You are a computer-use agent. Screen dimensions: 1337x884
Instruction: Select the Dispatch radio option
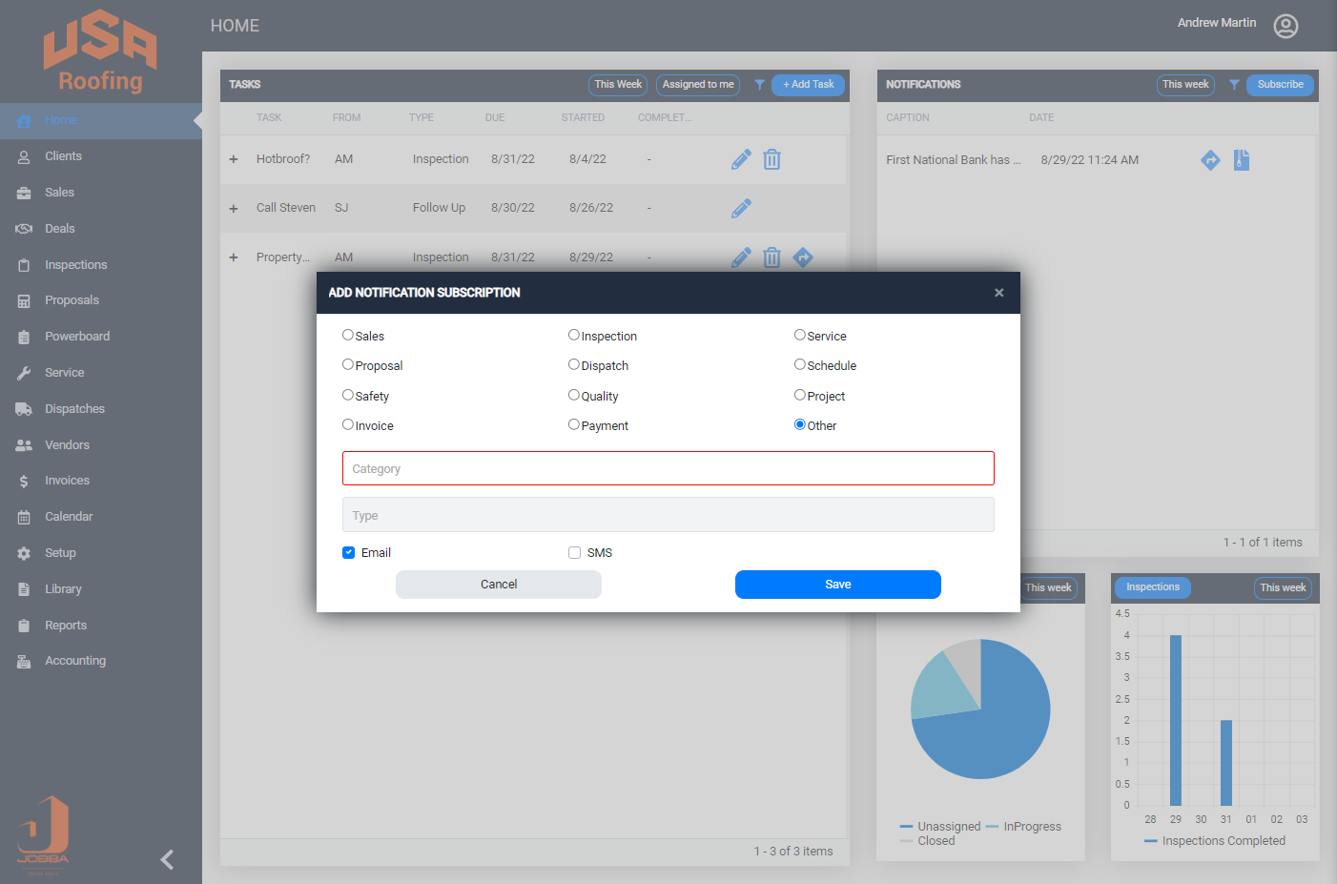pos(574,364)
